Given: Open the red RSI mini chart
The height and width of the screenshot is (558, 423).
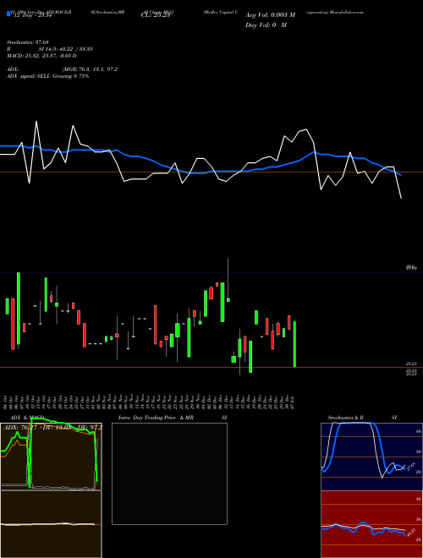Looking at the screenshot, I should [371, 524].
